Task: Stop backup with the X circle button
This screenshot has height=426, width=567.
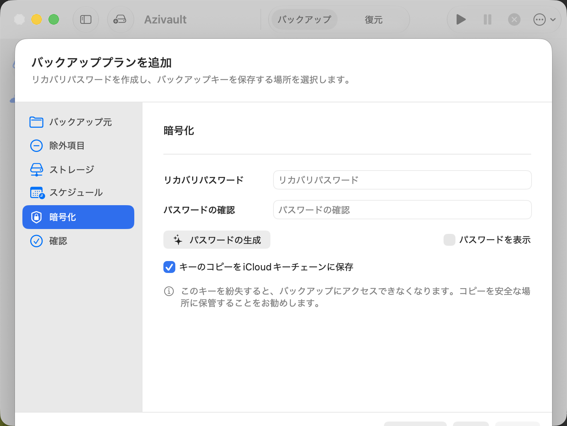Action: (x=514, y=19)
